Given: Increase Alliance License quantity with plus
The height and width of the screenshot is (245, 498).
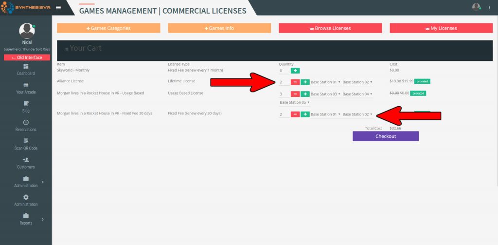Looking at the screenshot, I should pos(305,82).
